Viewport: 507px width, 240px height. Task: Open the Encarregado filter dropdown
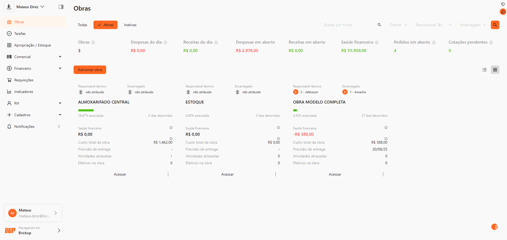click(473, 25)
